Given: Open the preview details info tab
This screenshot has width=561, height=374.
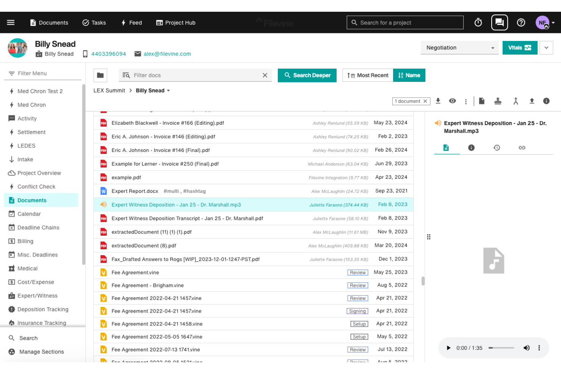Looking at the screenshot, I should (471, 148).
